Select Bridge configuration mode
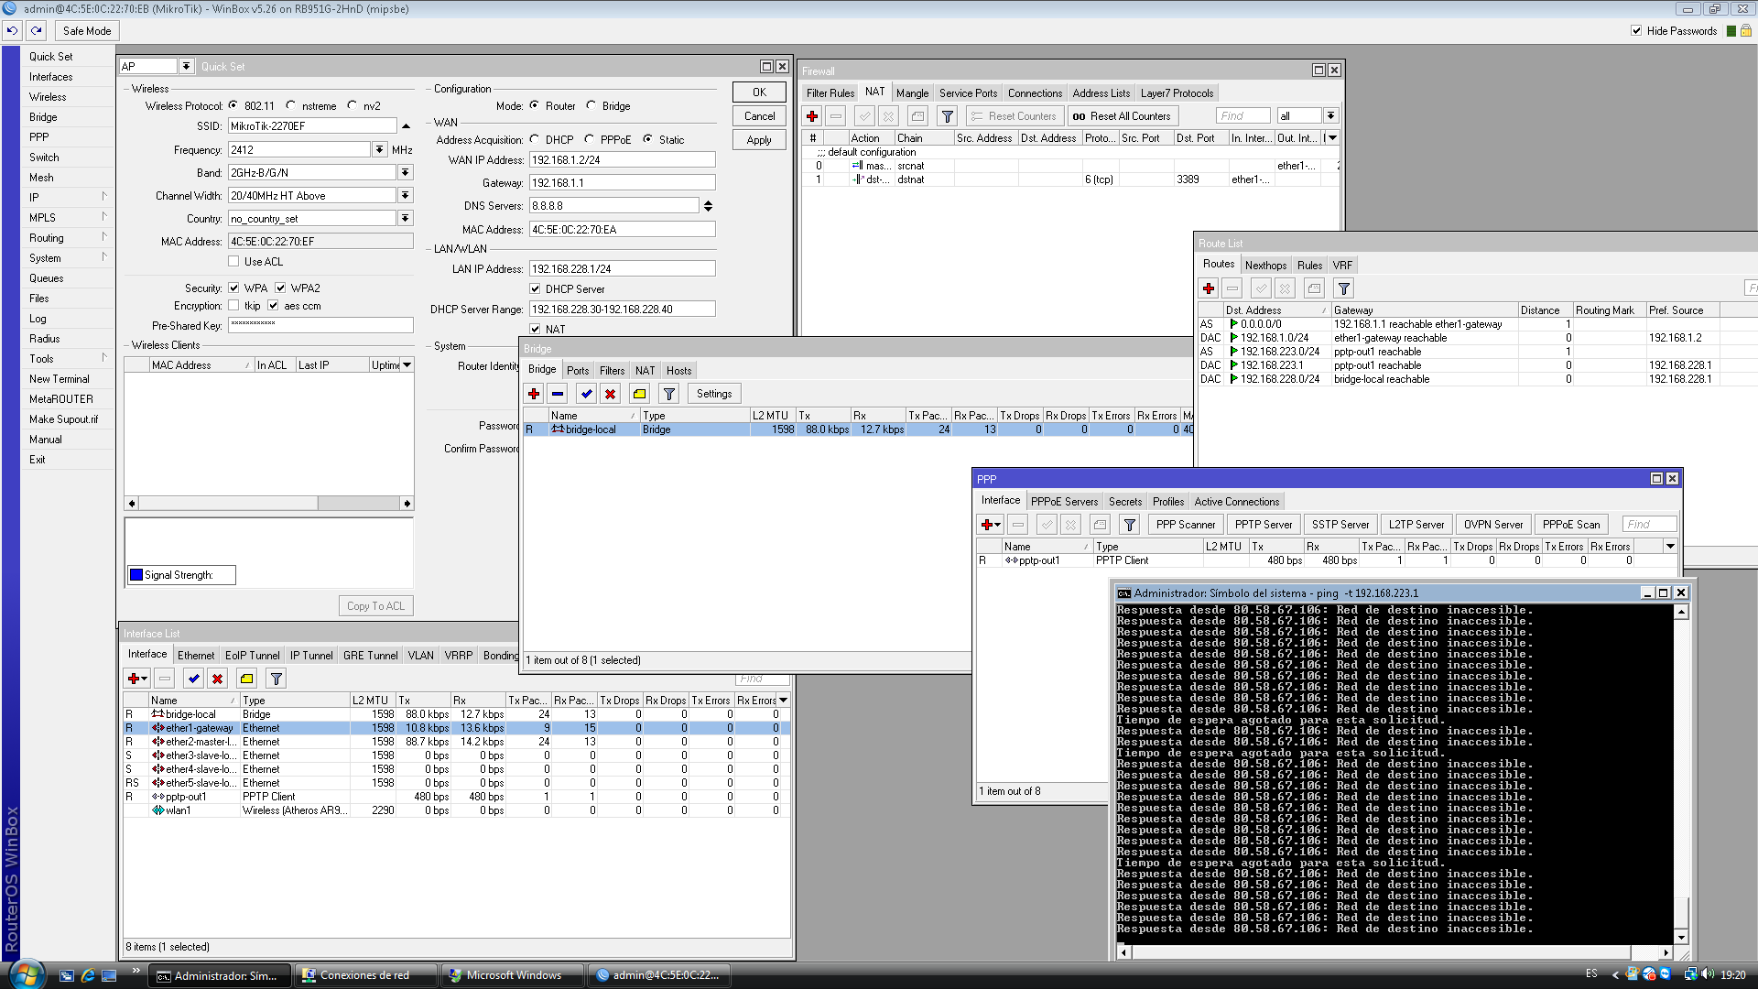The height and width of the screenshot is (989, 1758). (x=591, y=105)
